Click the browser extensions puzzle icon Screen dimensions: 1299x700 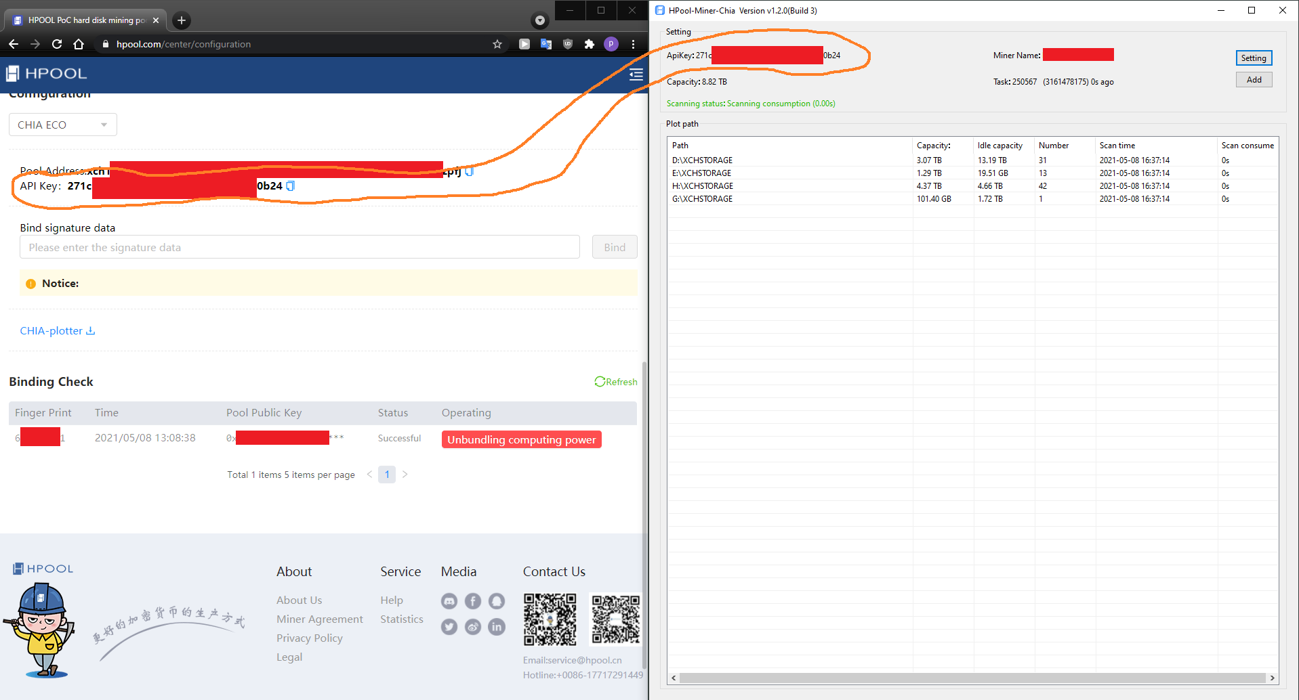[x=589, y=44]
